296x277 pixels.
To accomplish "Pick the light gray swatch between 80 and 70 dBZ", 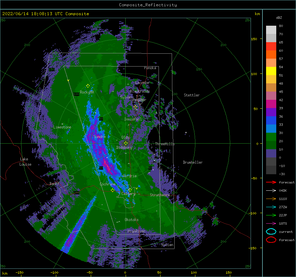I will point(271,30).
